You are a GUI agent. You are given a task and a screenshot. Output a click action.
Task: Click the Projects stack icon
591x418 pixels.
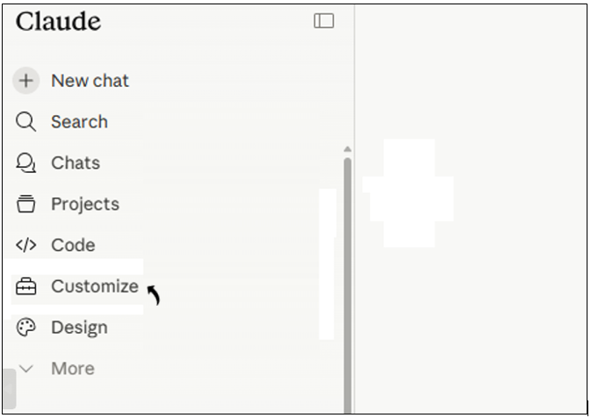(26, 204)
